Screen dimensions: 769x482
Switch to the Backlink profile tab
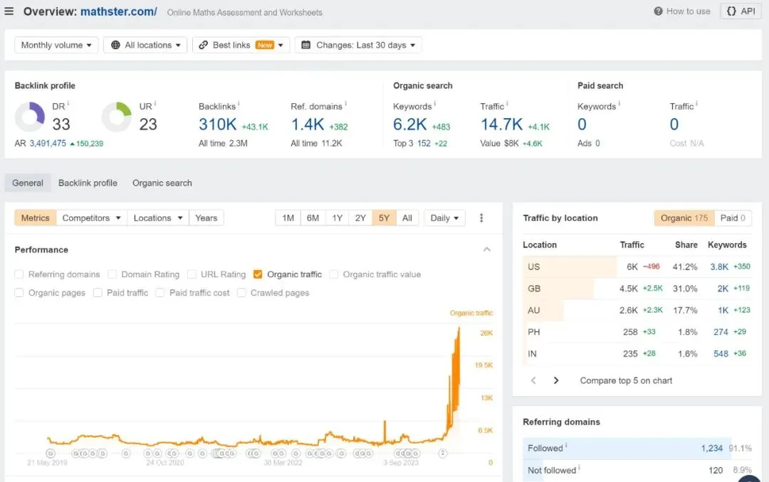[88, 183]
